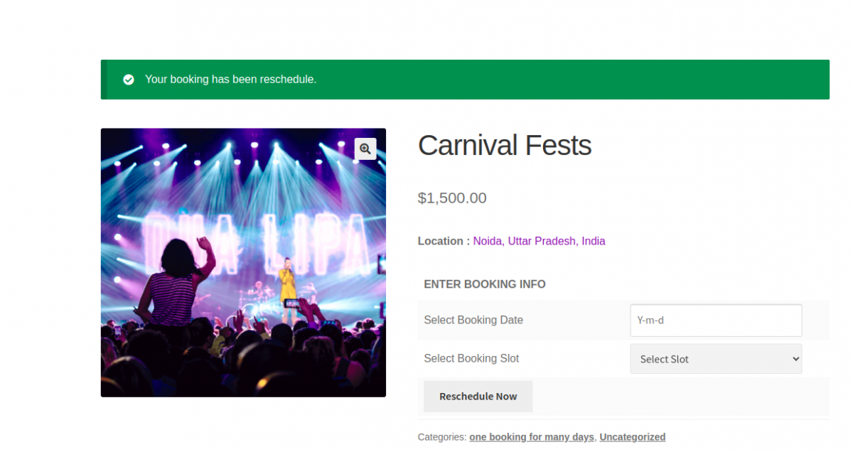Click the magnifier zoom icon on product image
This screenshot has width=853, height=452.
[x=365, y=149]
